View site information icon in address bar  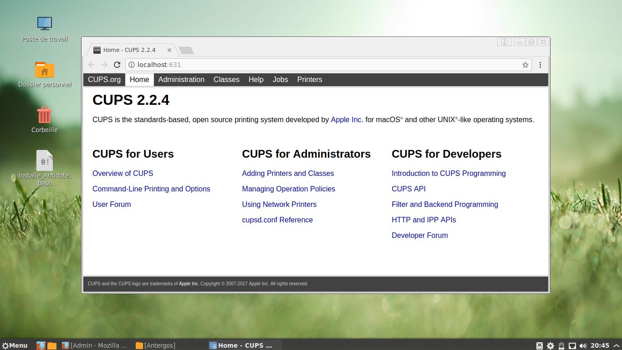(131, 65)
